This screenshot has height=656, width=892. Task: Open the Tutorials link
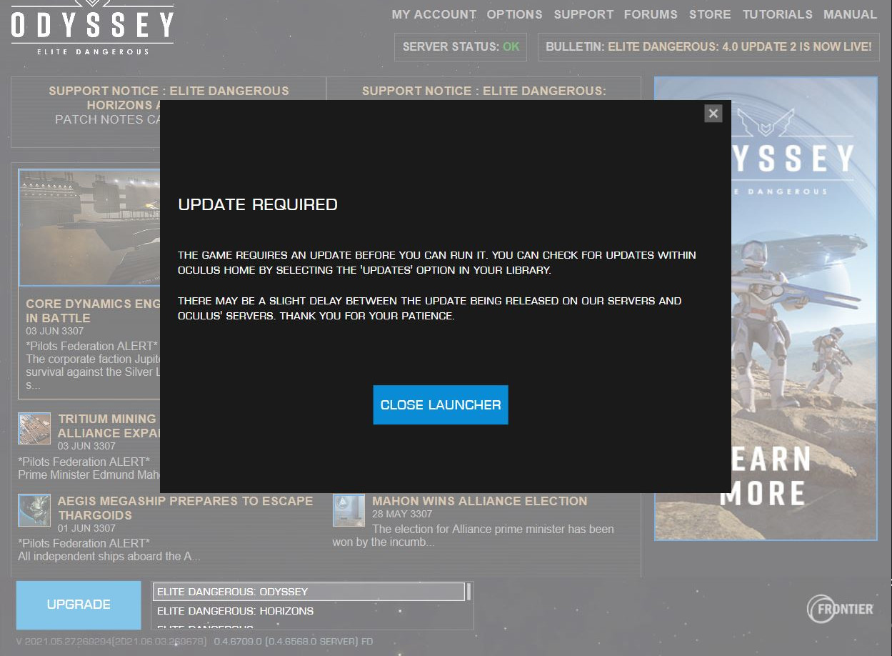(777, 14)
